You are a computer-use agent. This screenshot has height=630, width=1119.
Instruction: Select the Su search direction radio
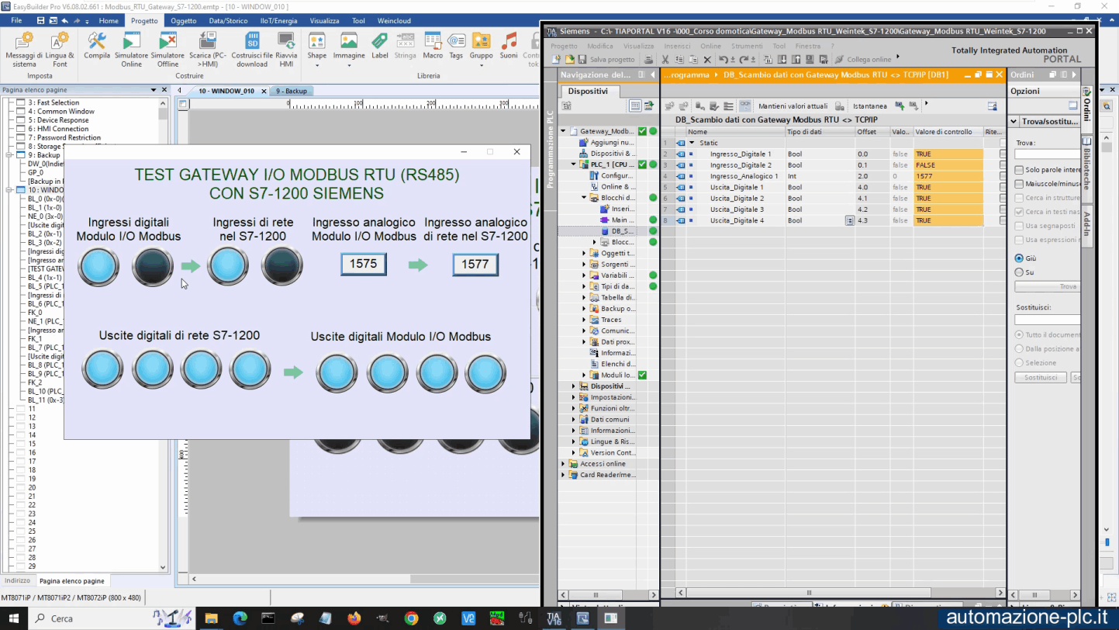click(x=1019, y=272)
